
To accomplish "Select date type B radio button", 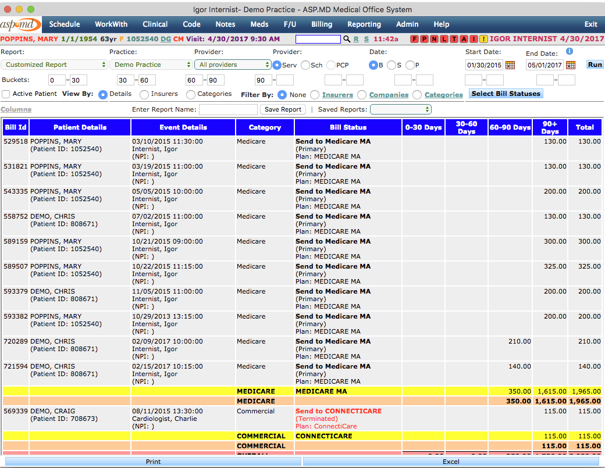I will pos(373,65).
